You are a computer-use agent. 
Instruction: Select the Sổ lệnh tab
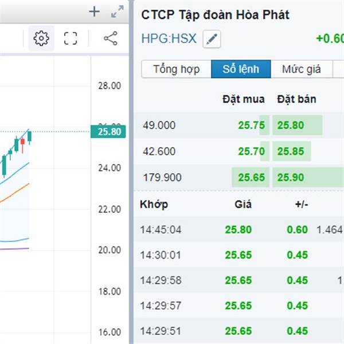point(241,69)
